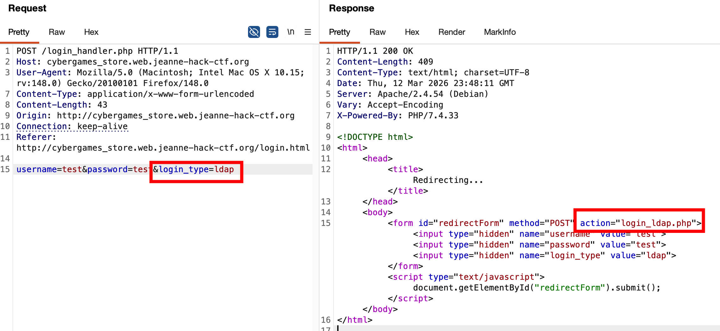Switch the Response panel to Render view
Screen dimensions: 720x331
pyautogui.click(x=452, y=32)
